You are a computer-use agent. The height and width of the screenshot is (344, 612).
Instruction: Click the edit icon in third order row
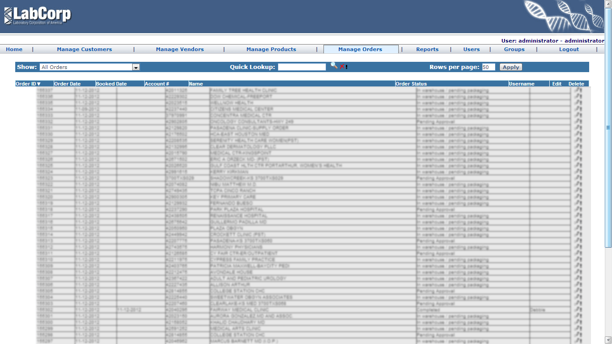[x=578, y=103]
